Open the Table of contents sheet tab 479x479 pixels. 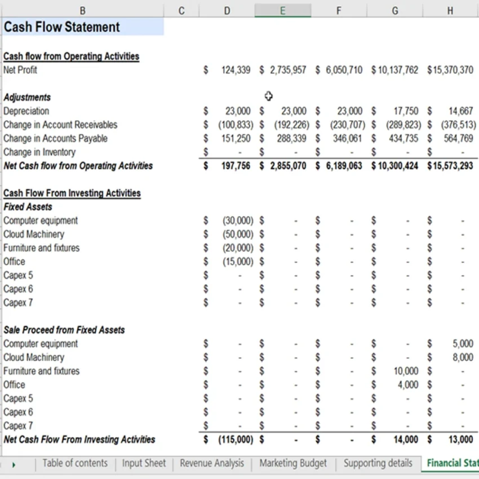coord(75,463)
